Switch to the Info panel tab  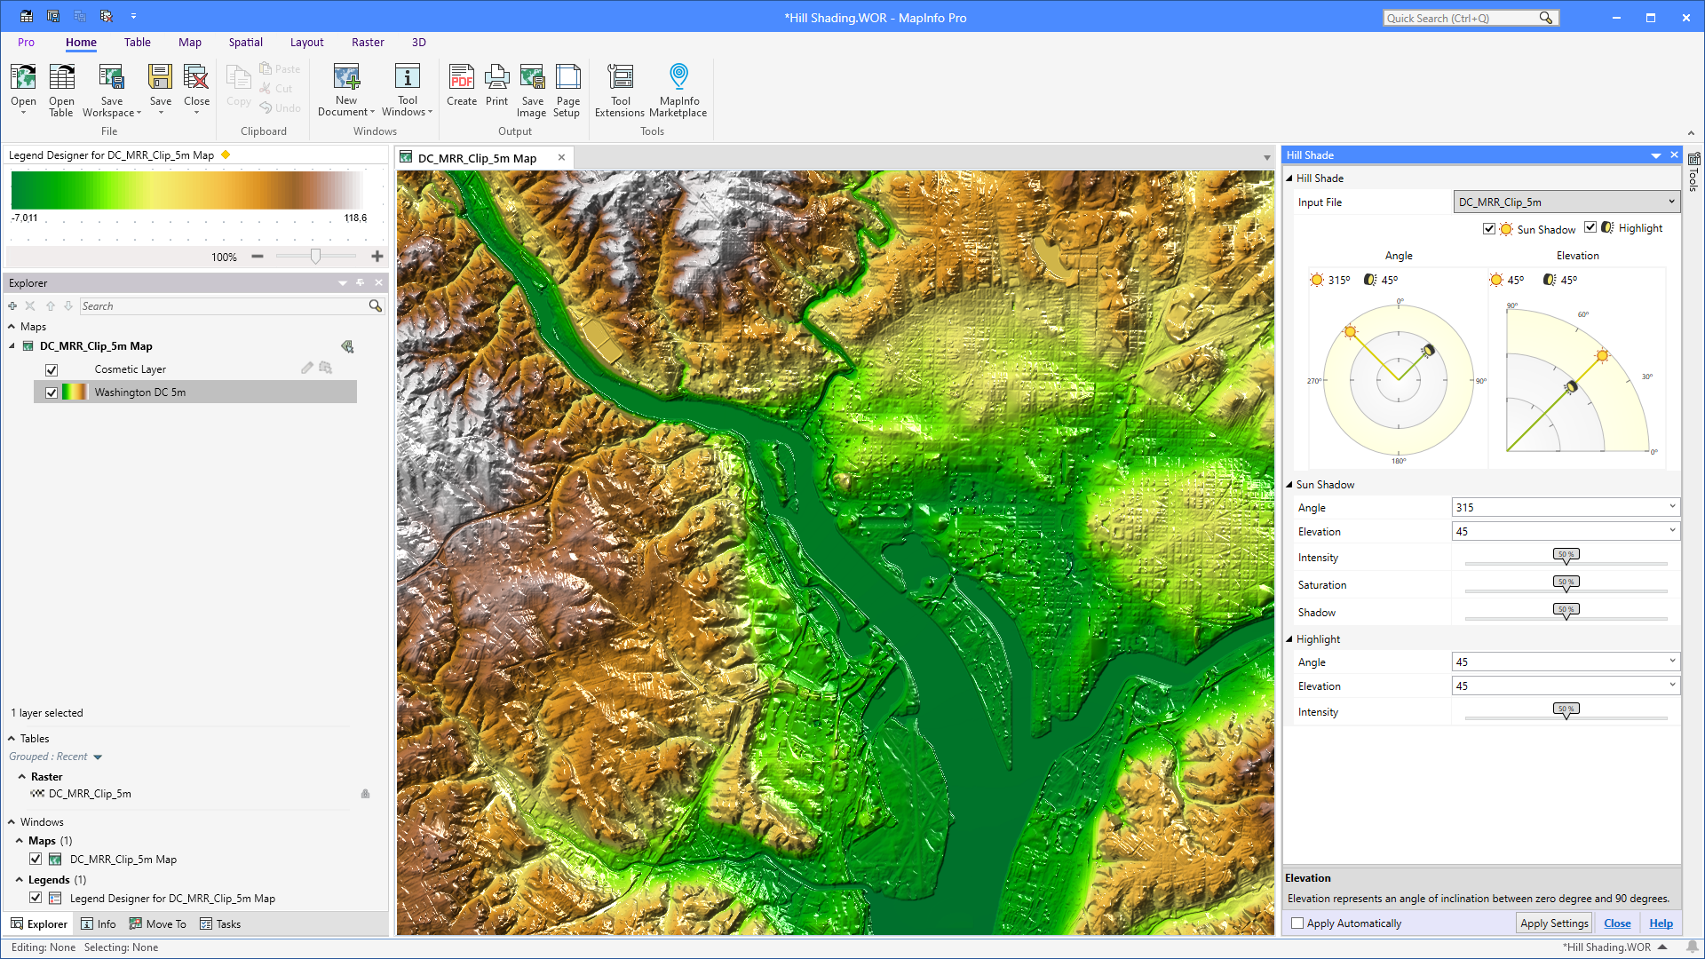point(99,924)
